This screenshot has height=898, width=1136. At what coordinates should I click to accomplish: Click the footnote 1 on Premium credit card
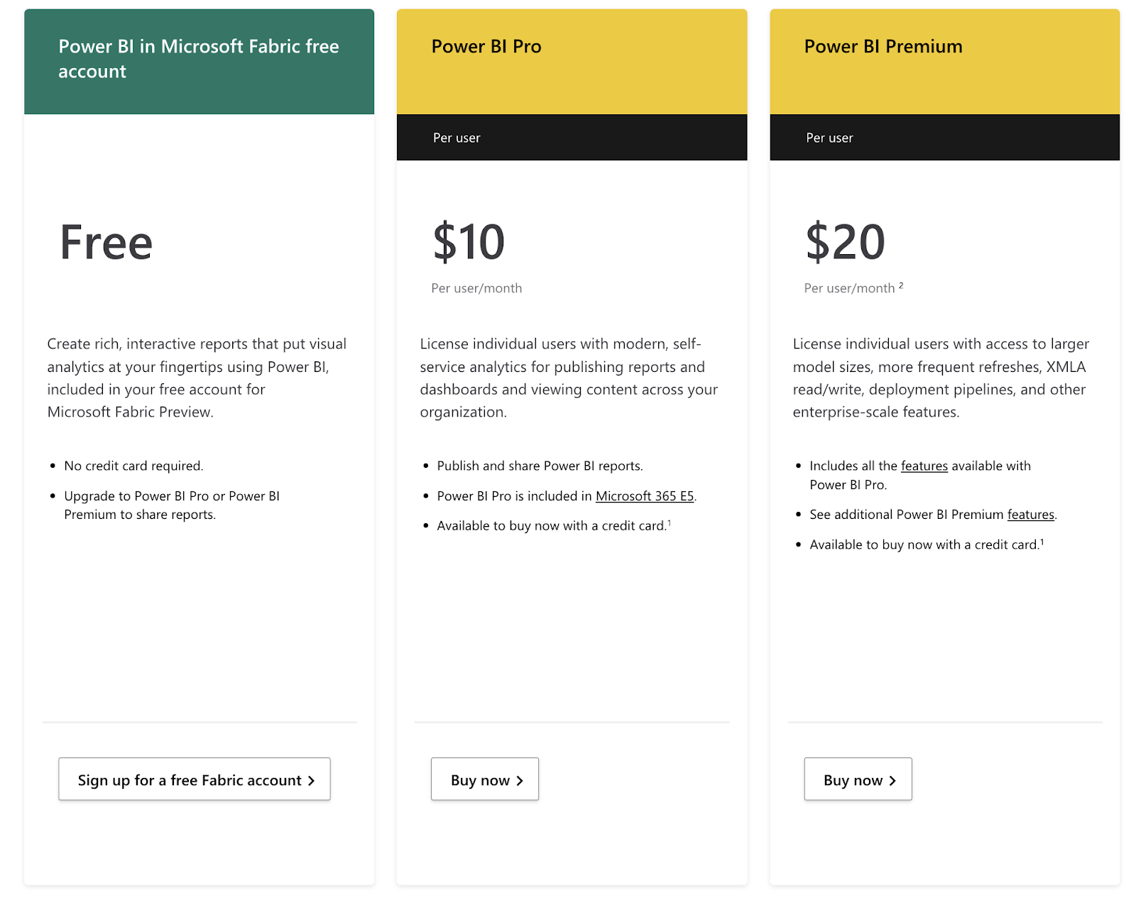pyautogui.click(x=1042, y=540)
